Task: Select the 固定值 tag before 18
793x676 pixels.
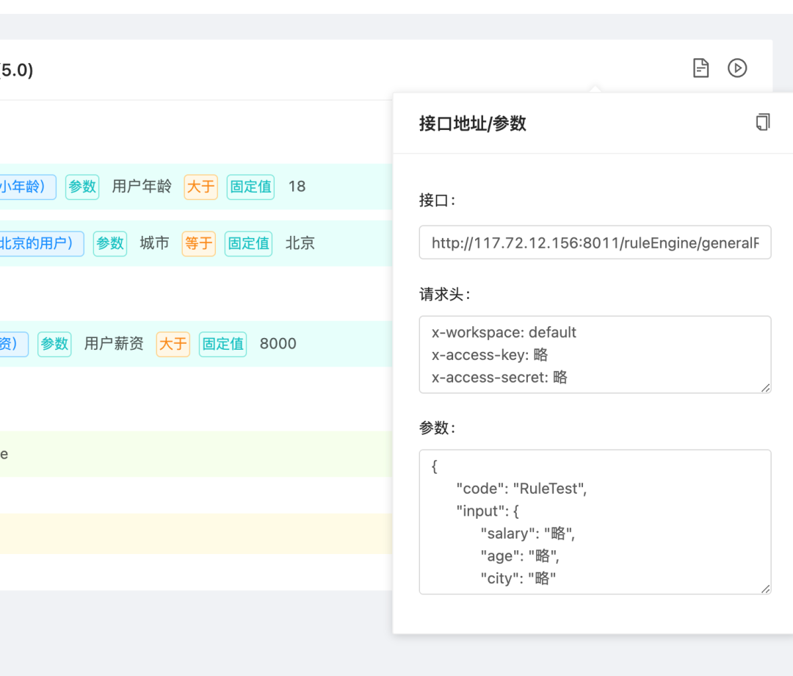Action: pyautogui.click(x=250, y=187)
